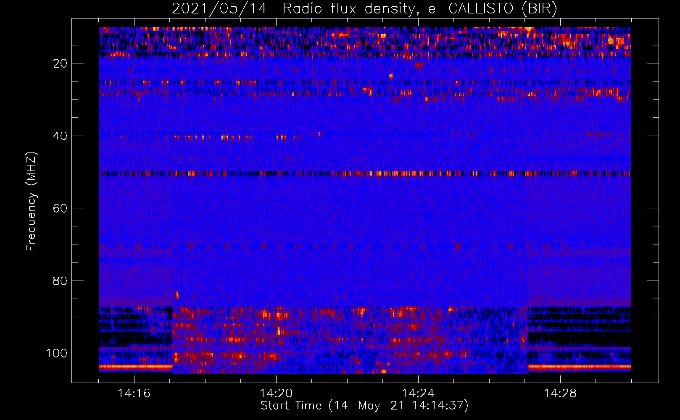Viewport: 680px width, 420px height.
Task: Click the '14:20' time tick label
Action: click(276, 394)
